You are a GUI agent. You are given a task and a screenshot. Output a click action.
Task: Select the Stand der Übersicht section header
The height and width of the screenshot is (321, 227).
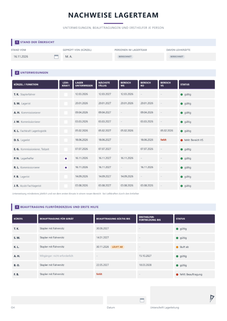tap(113, 42)
